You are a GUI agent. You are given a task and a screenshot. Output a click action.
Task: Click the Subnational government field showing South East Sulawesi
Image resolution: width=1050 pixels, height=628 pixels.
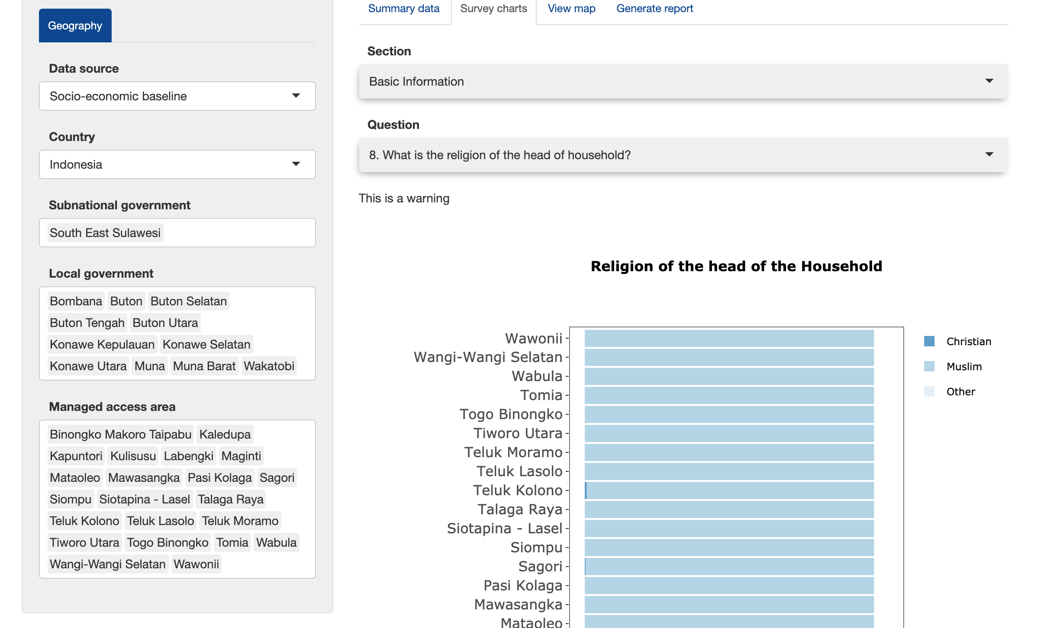pos(177,233)
